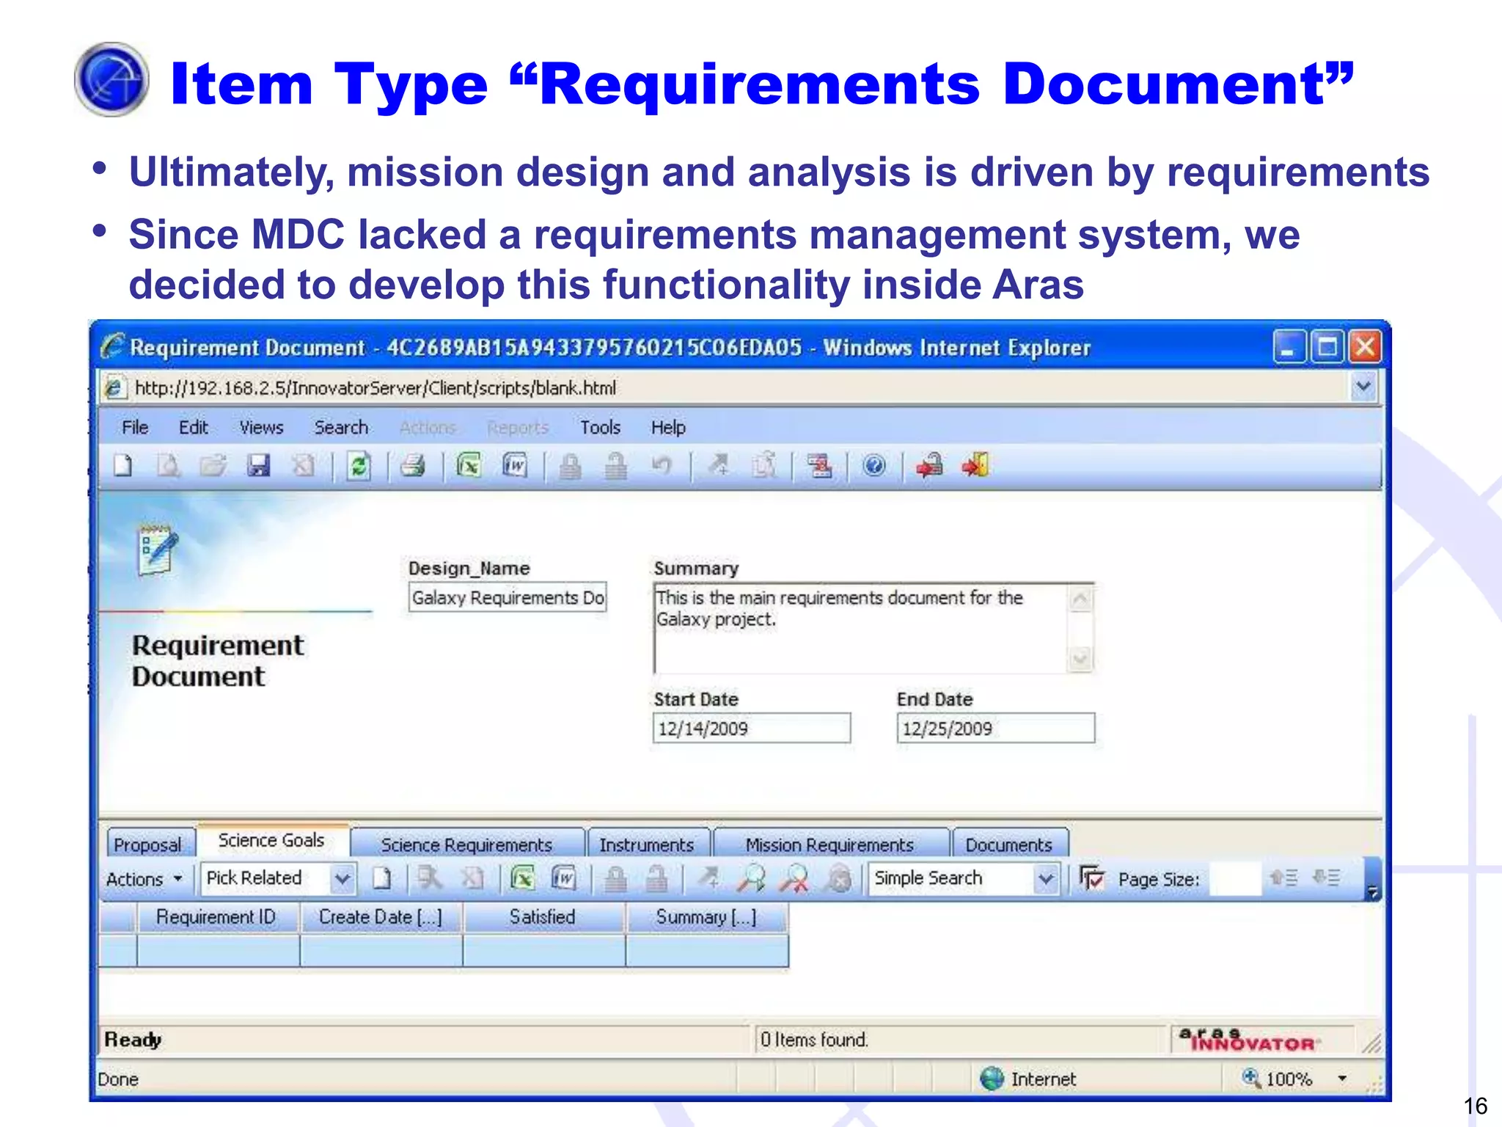This screenshot has width=1502, height=1127.
Task: Export to Word from the main toolbar
Action: (515, 466)
